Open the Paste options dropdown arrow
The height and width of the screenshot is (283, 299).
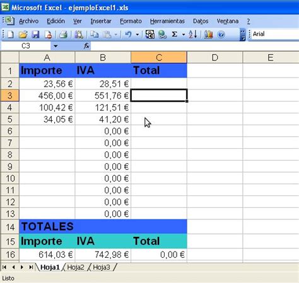(x=116, y=34)
